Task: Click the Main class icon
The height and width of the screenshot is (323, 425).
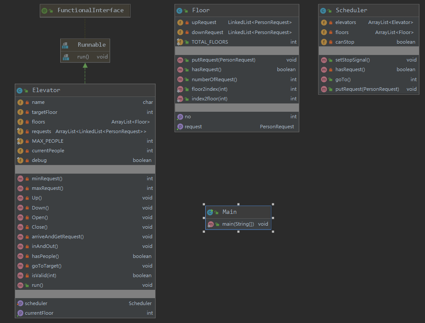Action: click(210, 212)
